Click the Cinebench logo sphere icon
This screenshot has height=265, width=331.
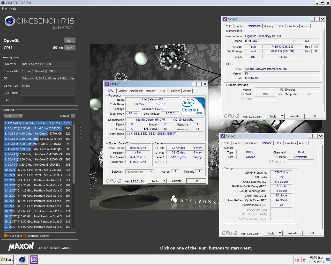10,21
